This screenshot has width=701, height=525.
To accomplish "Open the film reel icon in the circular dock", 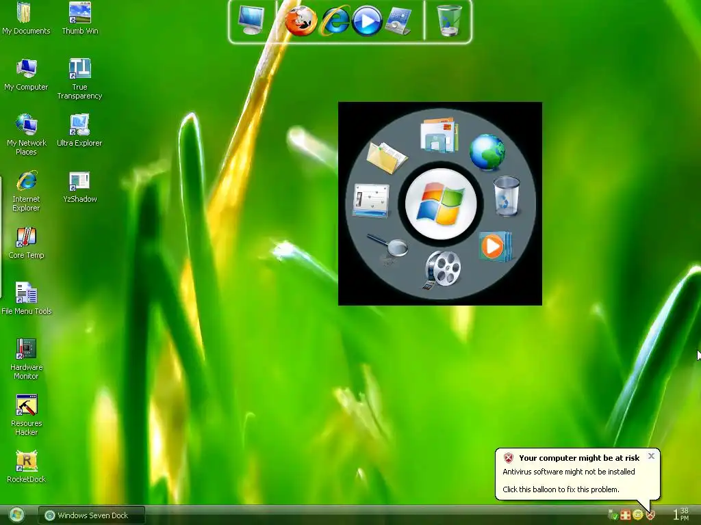I will 442,269.
